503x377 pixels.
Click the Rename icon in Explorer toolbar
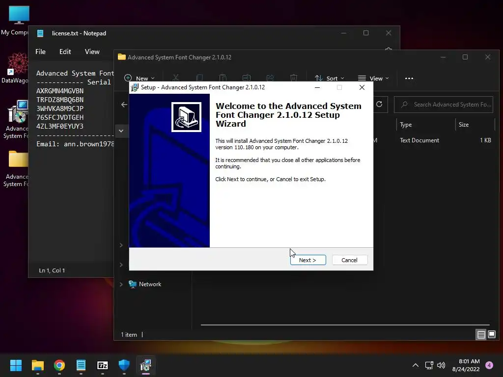247,78
